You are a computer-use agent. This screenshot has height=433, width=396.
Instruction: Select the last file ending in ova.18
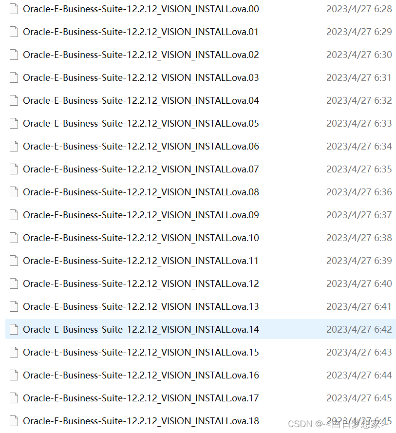tap(141, 421)
